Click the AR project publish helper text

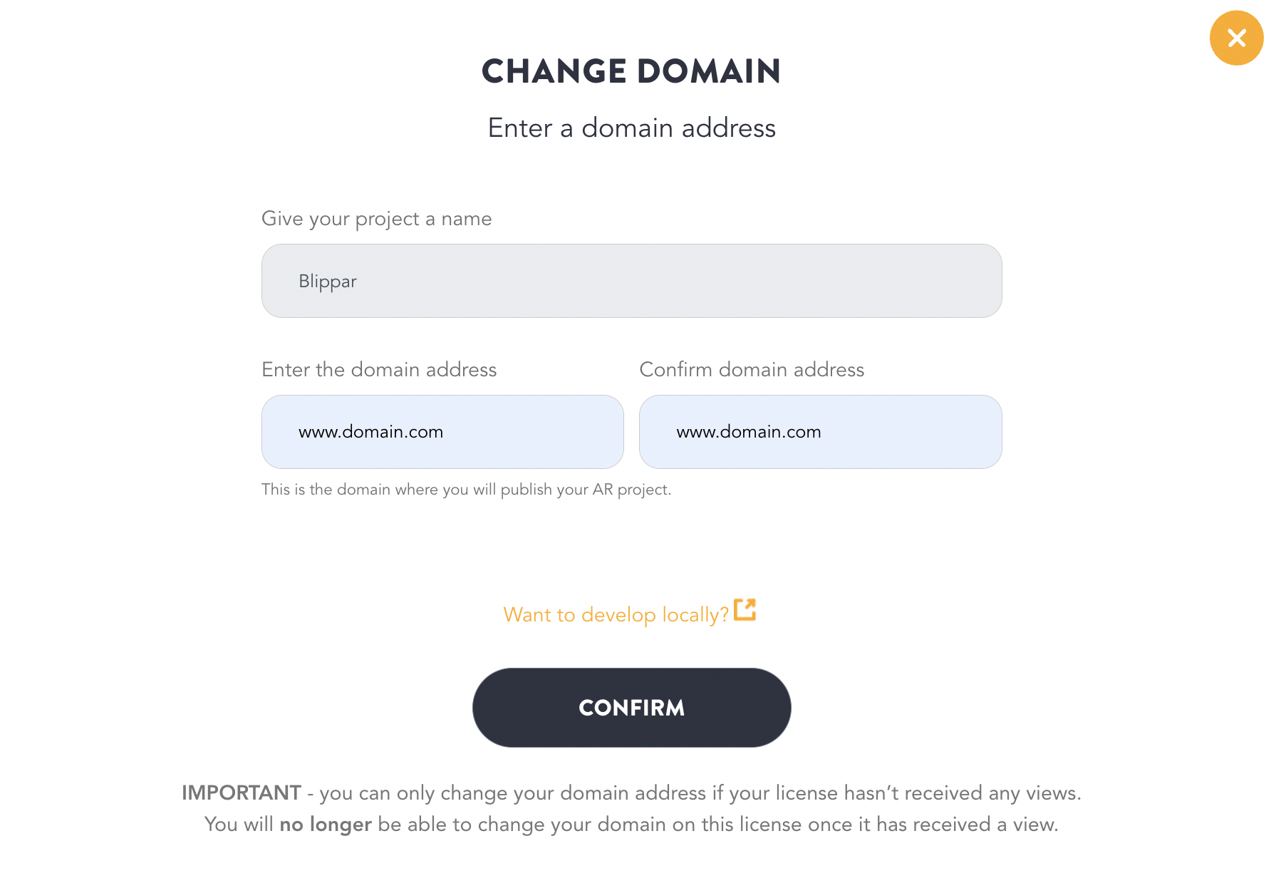coord(466,490)
